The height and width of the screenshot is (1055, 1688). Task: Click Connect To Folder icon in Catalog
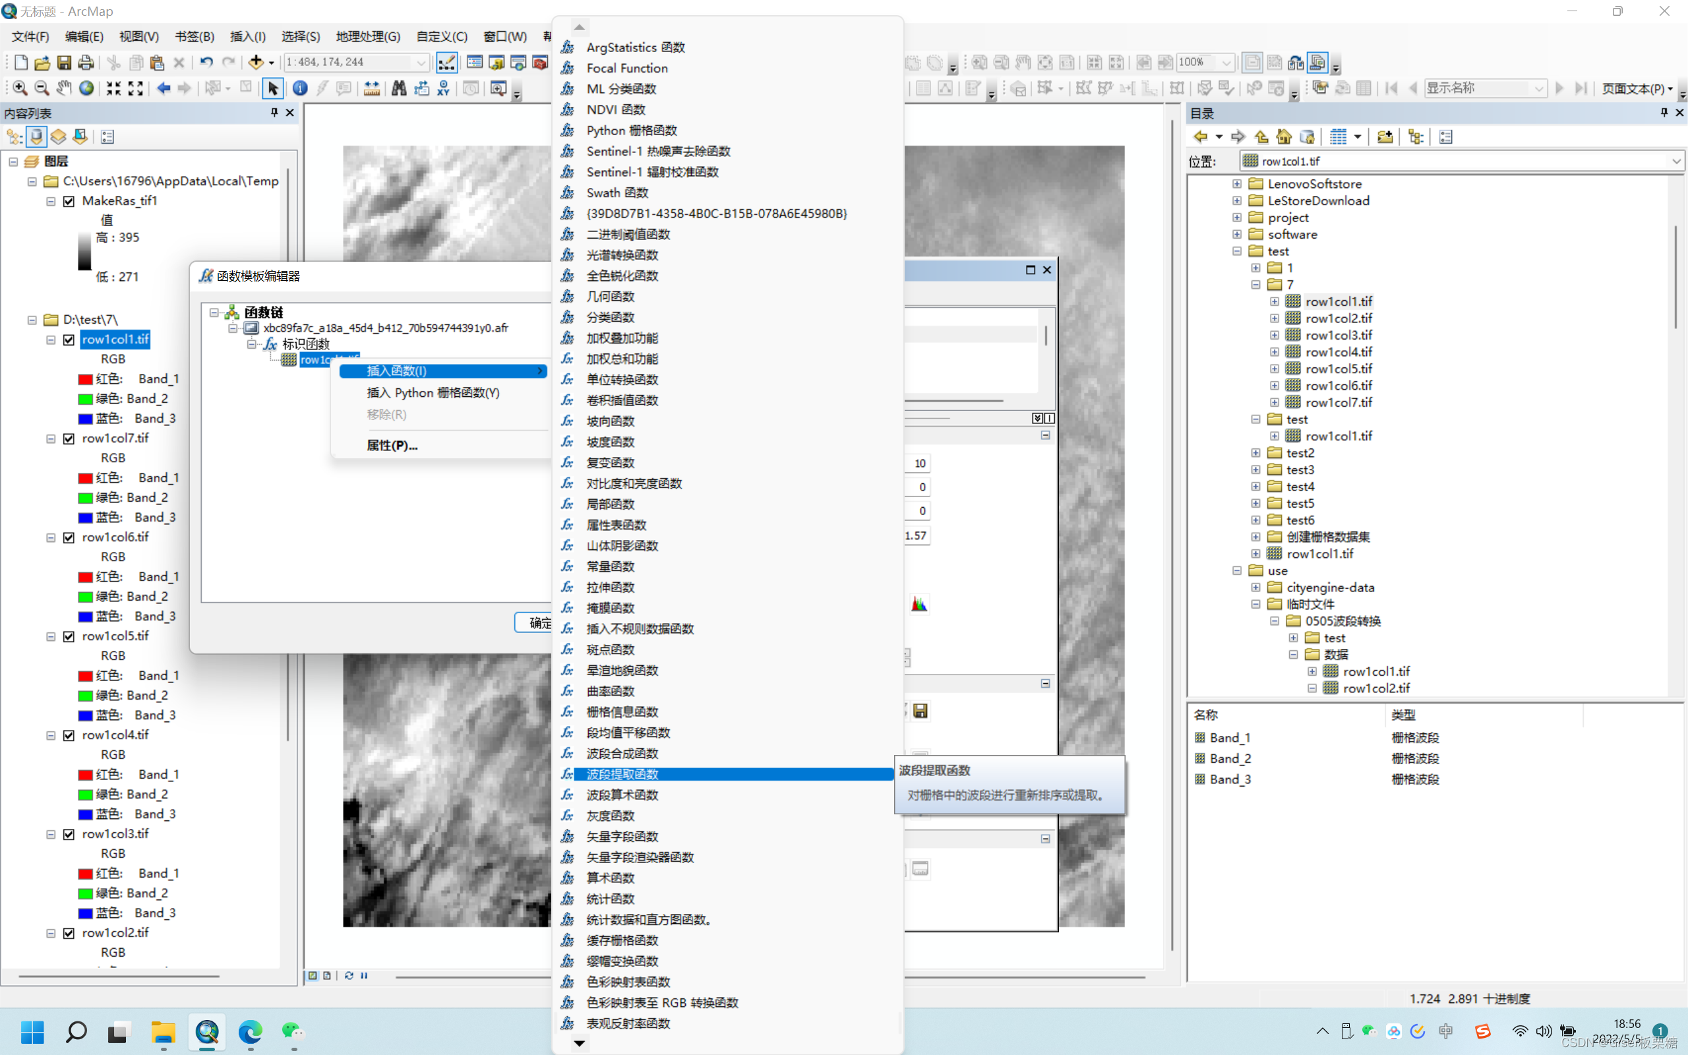1385,136
